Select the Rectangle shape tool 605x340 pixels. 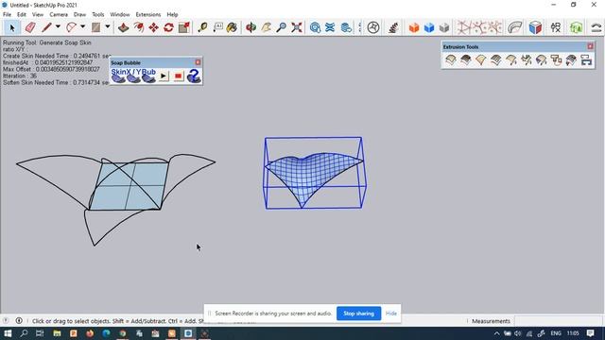tap(96, 27)
